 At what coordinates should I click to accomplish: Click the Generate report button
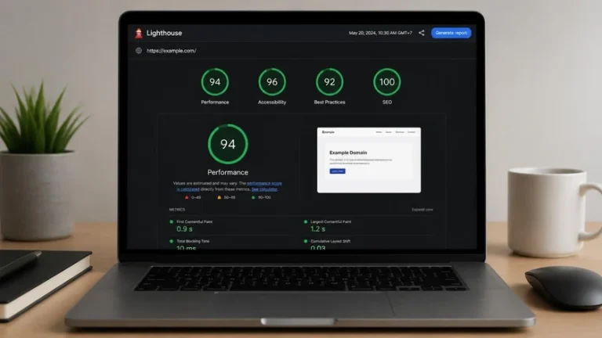tap(451, 33)
